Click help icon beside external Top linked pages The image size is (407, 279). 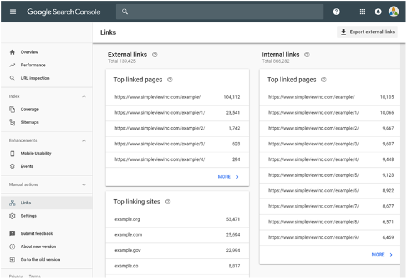coord(170,80)
